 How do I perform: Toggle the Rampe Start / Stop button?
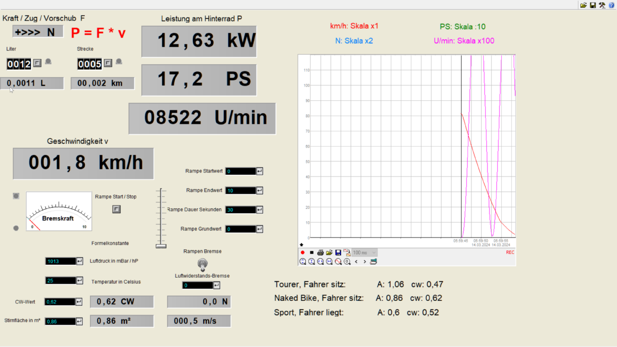(x=116, y=209)
